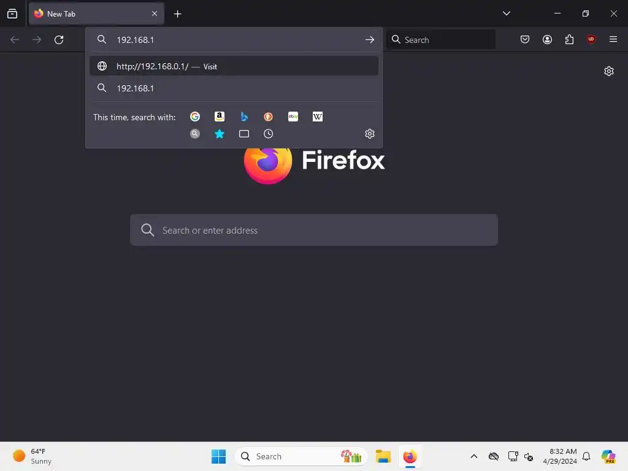Restore down the Firefox window
Image resolution: width=628 pixels, height=471 pixels.
pyautogui.click(x=586, y=13)
